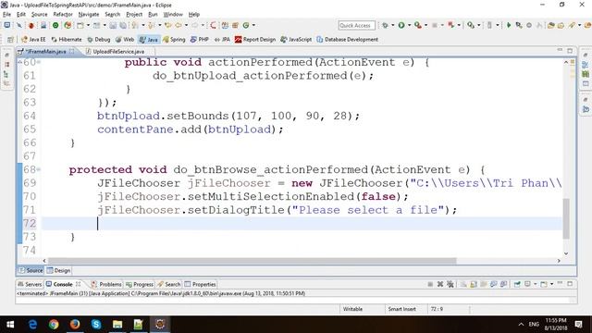Viewport: 592px width, 333px height.
Task: Click the first icon in the left toolbar
Action: click(7, 25)
